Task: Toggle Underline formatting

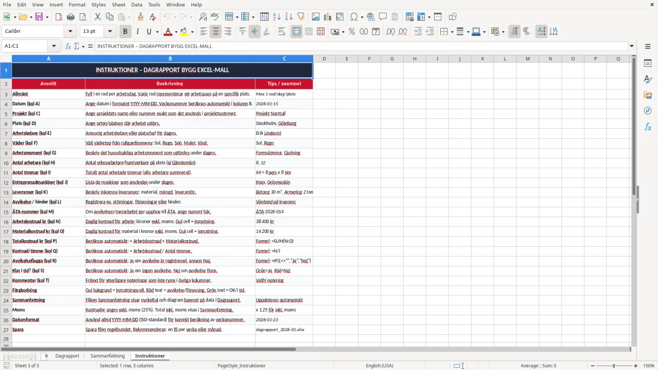Action: [x=149, y=32]
